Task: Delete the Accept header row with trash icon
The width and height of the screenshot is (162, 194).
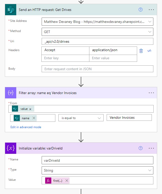Action: [141, 51]
